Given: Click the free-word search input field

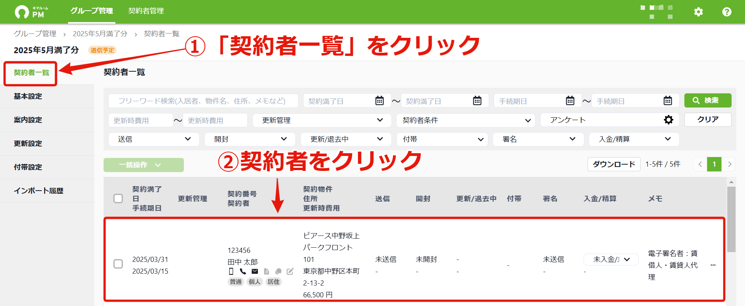Looking at the screenshot, I should [203, 101].
